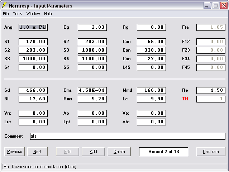Click the Le field showing 9,90
The image size is (229, 172).
(152, 99)
